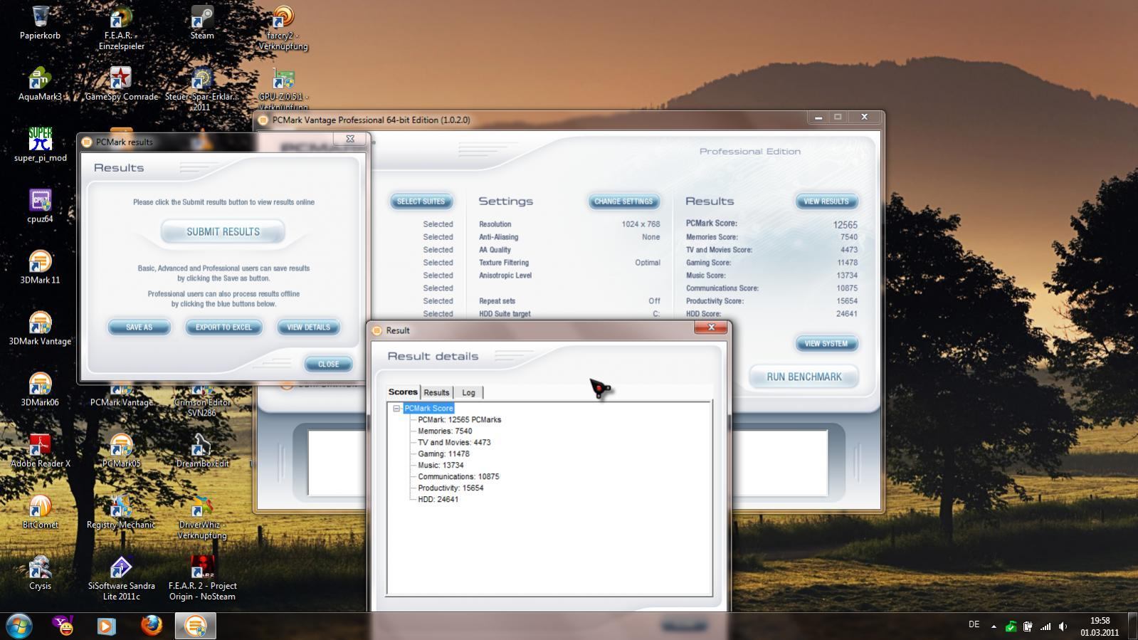The width and height of the screenshot is (1138, 640).
Task: Launch GPU-Z 0.5.1 shortcut icon
Action: [x=283, y=88]
